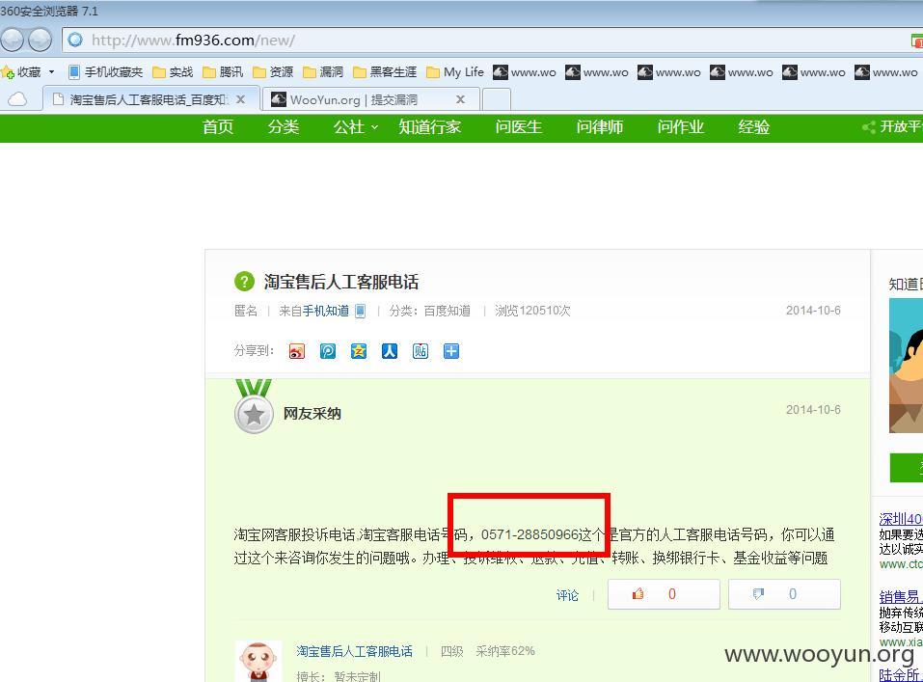Open 问律师 navigation item
923x682 pixels.
click(599, 127)
